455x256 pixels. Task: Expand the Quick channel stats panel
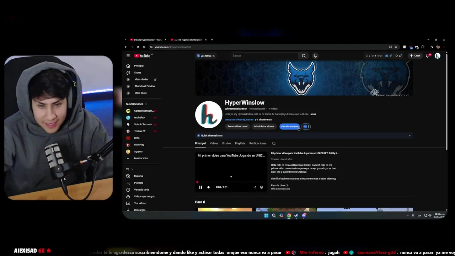click(409, 135)
